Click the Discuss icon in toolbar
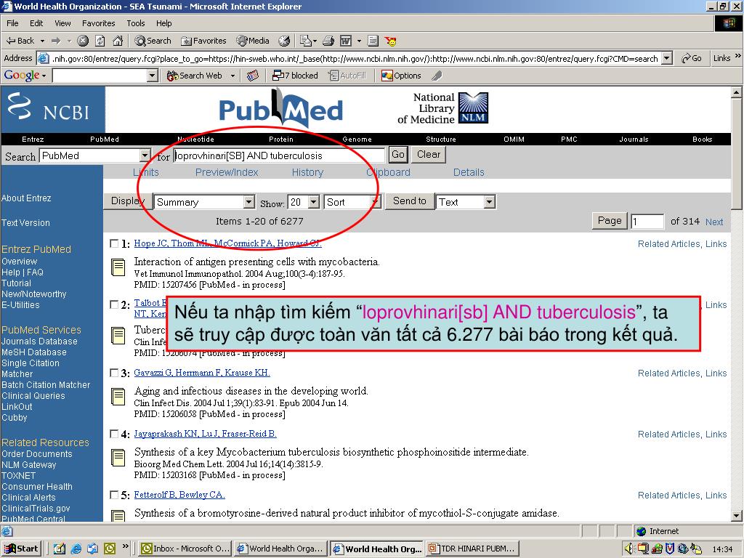744x558 pixels. (373, 41)
